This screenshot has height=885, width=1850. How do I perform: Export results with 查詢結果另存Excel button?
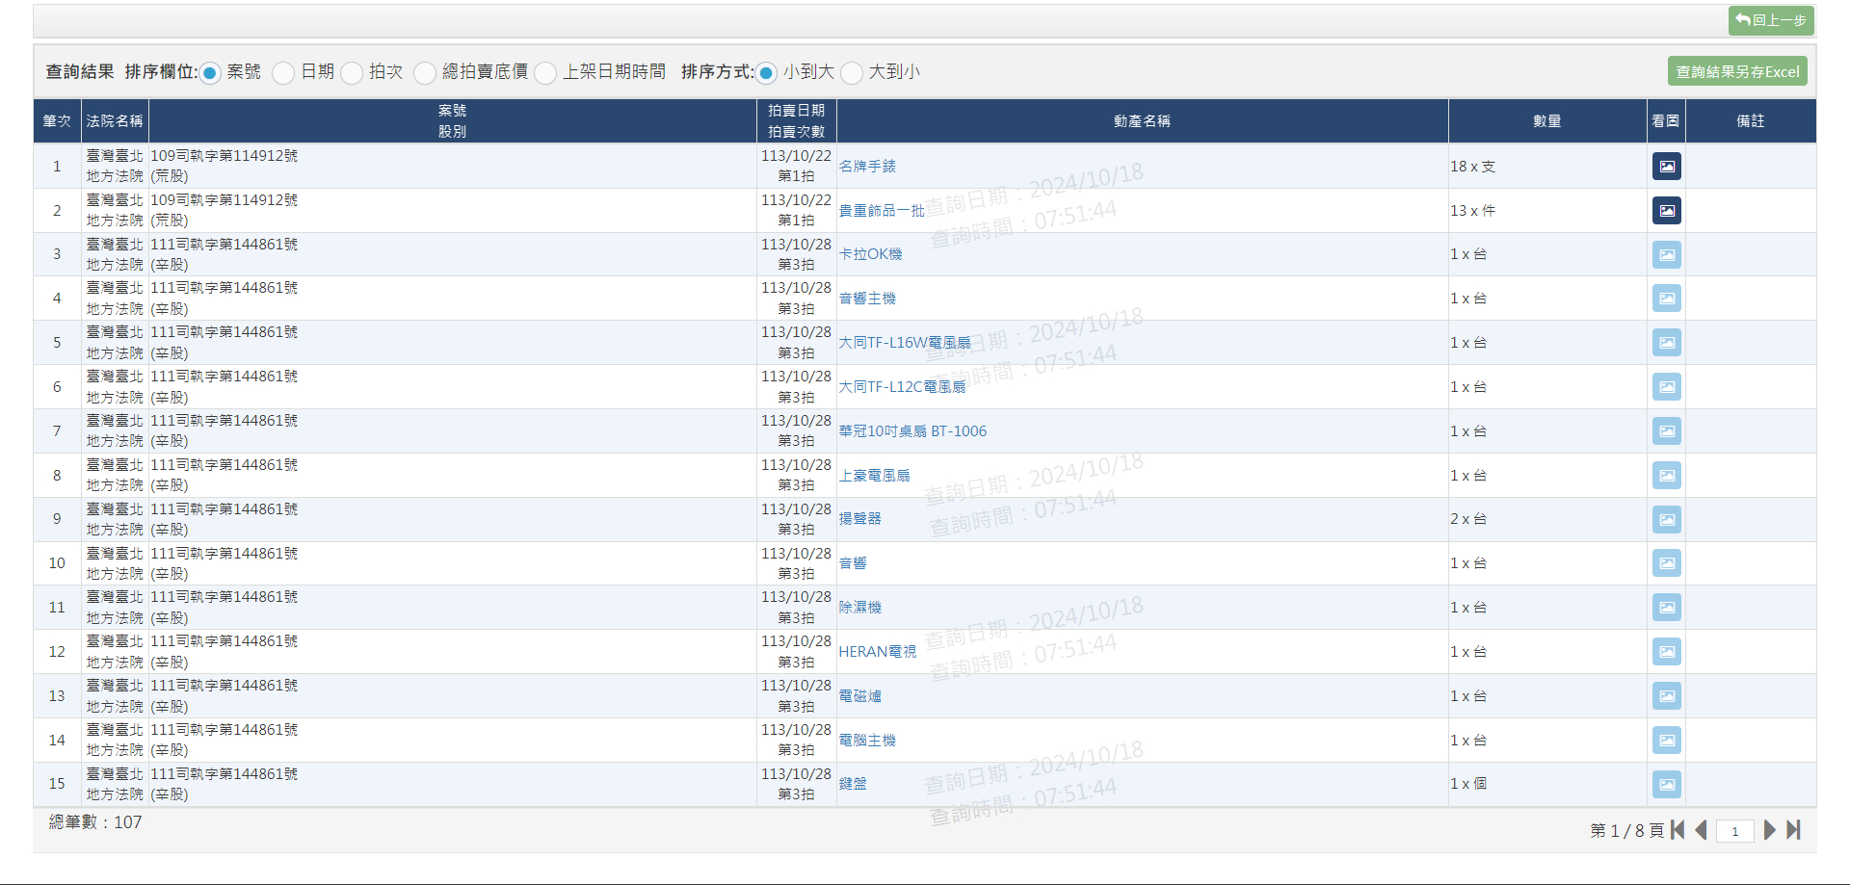[x=1737, y=71]
